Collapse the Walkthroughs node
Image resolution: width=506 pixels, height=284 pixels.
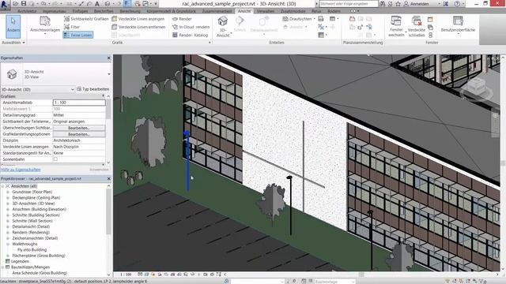[x=8, y=244]
